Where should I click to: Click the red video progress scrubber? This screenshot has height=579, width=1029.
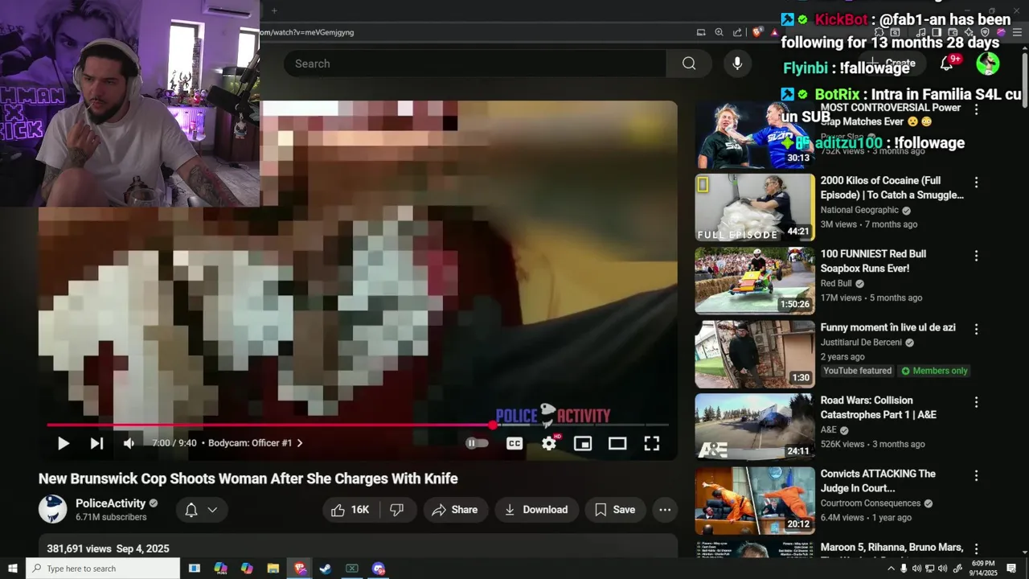tap(493, 425)
